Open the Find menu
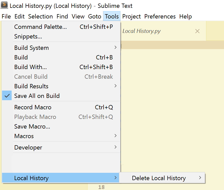Image resolution: width=224 pixels, height=190 pixels. (x=62, y=16)
